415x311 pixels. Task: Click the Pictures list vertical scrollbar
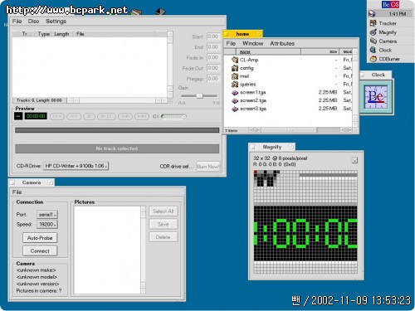click(143, 250)
